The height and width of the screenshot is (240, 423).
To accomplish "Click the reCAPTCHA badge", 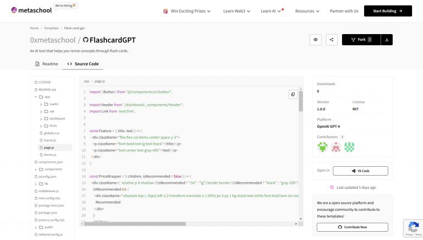I will tap(413, 228).
